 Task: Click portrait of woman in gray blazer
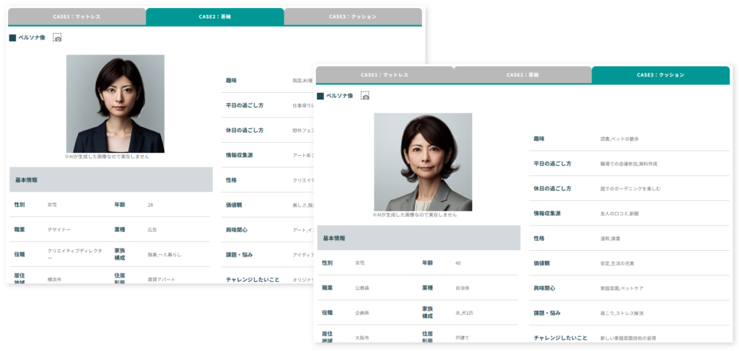423,161
